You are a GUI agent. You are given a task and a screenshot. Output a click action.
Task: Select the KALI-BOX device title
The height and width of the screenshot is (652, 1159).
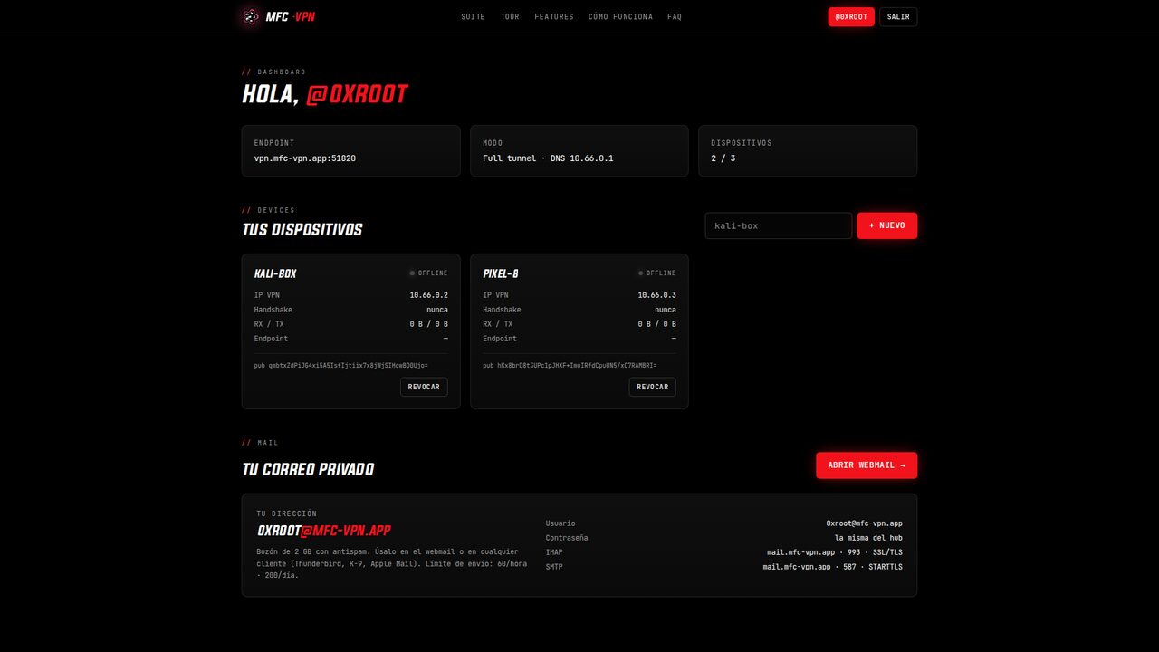coord(275,273)
